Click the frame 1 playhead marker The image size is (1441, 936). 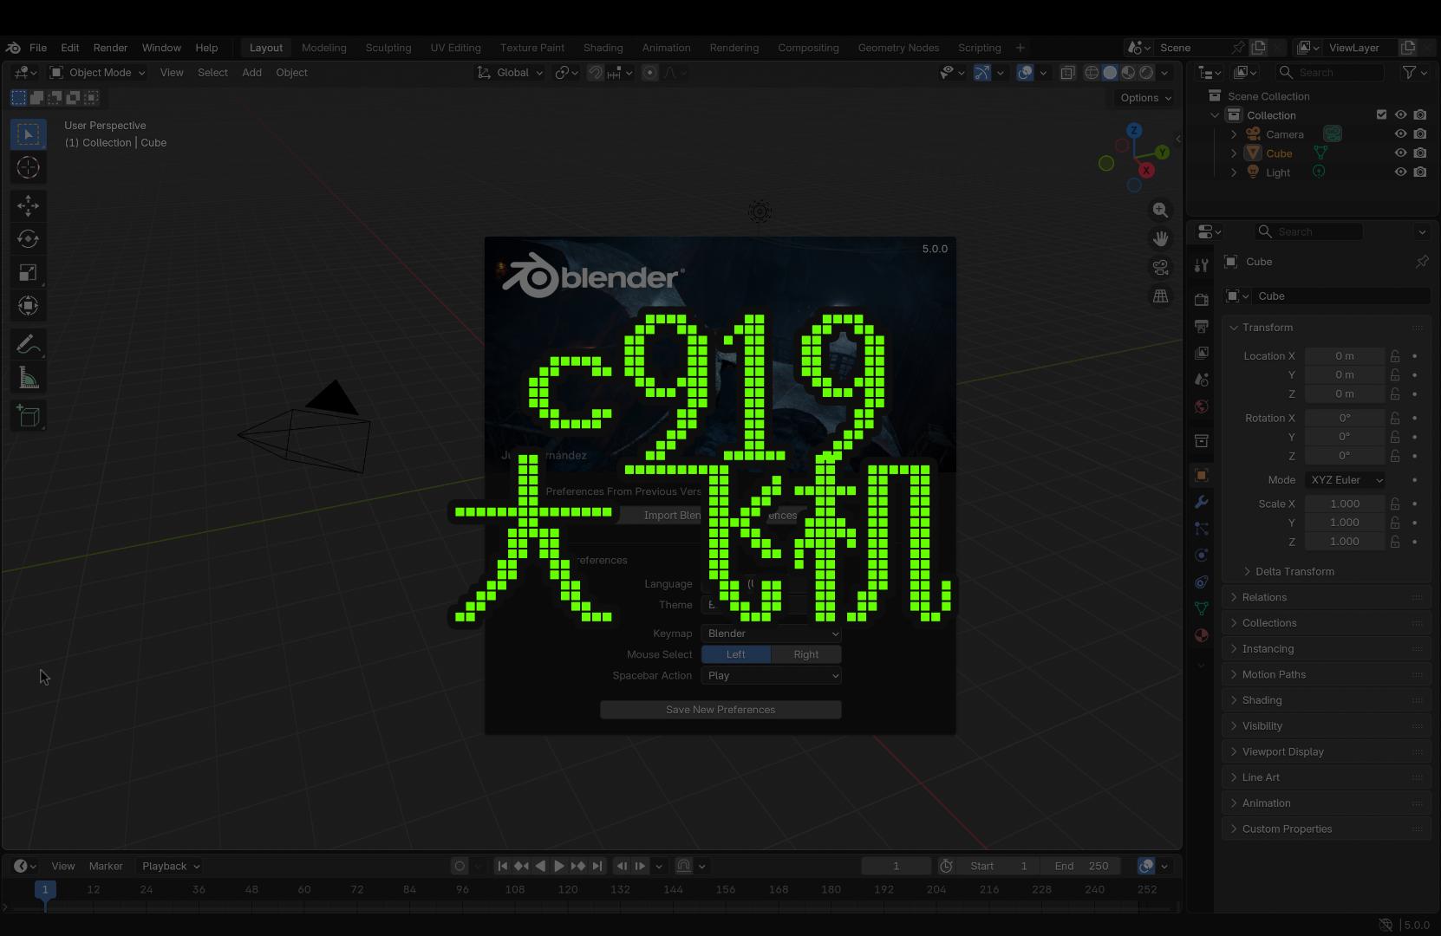tap(45, 889)
